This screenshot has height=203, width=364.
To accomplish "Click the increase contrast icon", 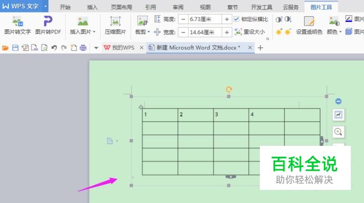I will coord(279,19).
